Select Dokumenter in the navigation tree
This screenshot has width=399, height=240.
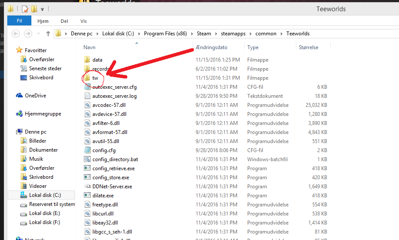click(x=43, y=150)
